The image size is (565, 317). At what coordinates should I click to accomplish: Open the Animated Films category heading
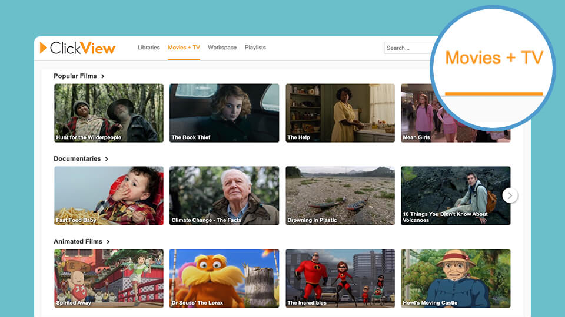point(78,241)
